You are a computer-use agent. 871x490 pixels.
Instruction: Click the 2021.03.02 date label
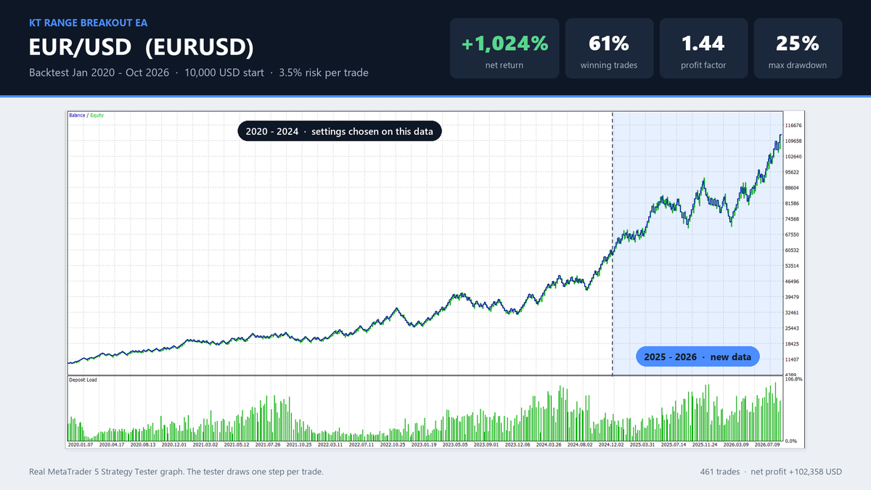coord(205,445)
